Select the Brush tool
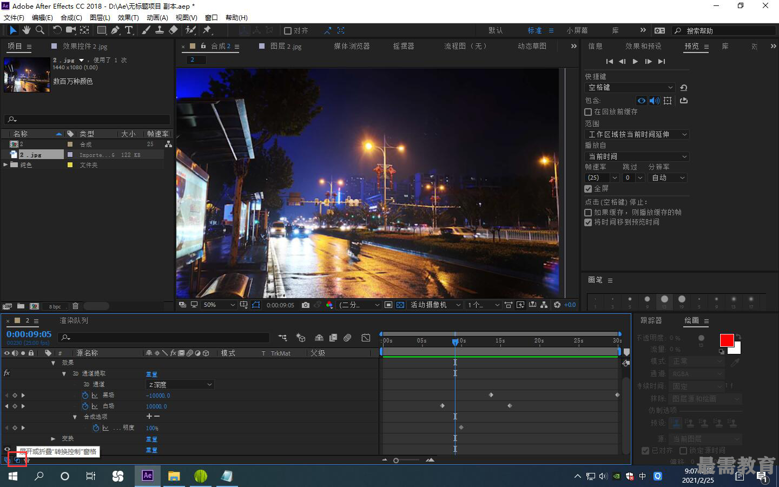Viewport: 779px width, 487px height. pyautogui.click(x=146, y=30)
